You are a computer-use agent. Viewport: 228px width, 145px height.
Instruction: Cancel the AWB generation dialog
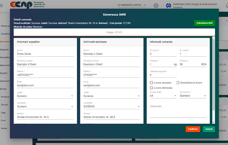tap(209, 129)
